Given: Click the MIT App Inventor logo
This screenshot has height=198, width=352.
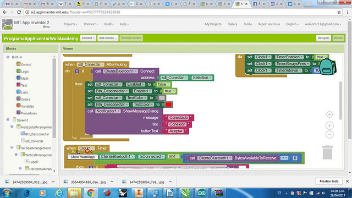Looking at the screenshot, I should pos(7,24).
